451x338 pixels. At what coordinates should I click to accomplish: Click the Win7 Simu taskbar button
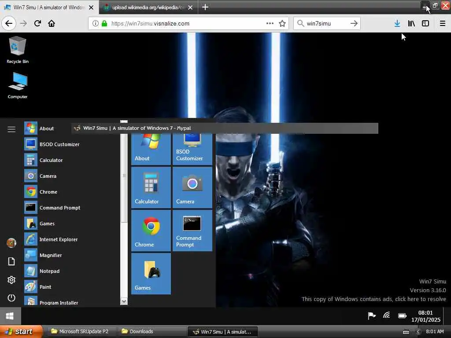(x=222, y=332)
